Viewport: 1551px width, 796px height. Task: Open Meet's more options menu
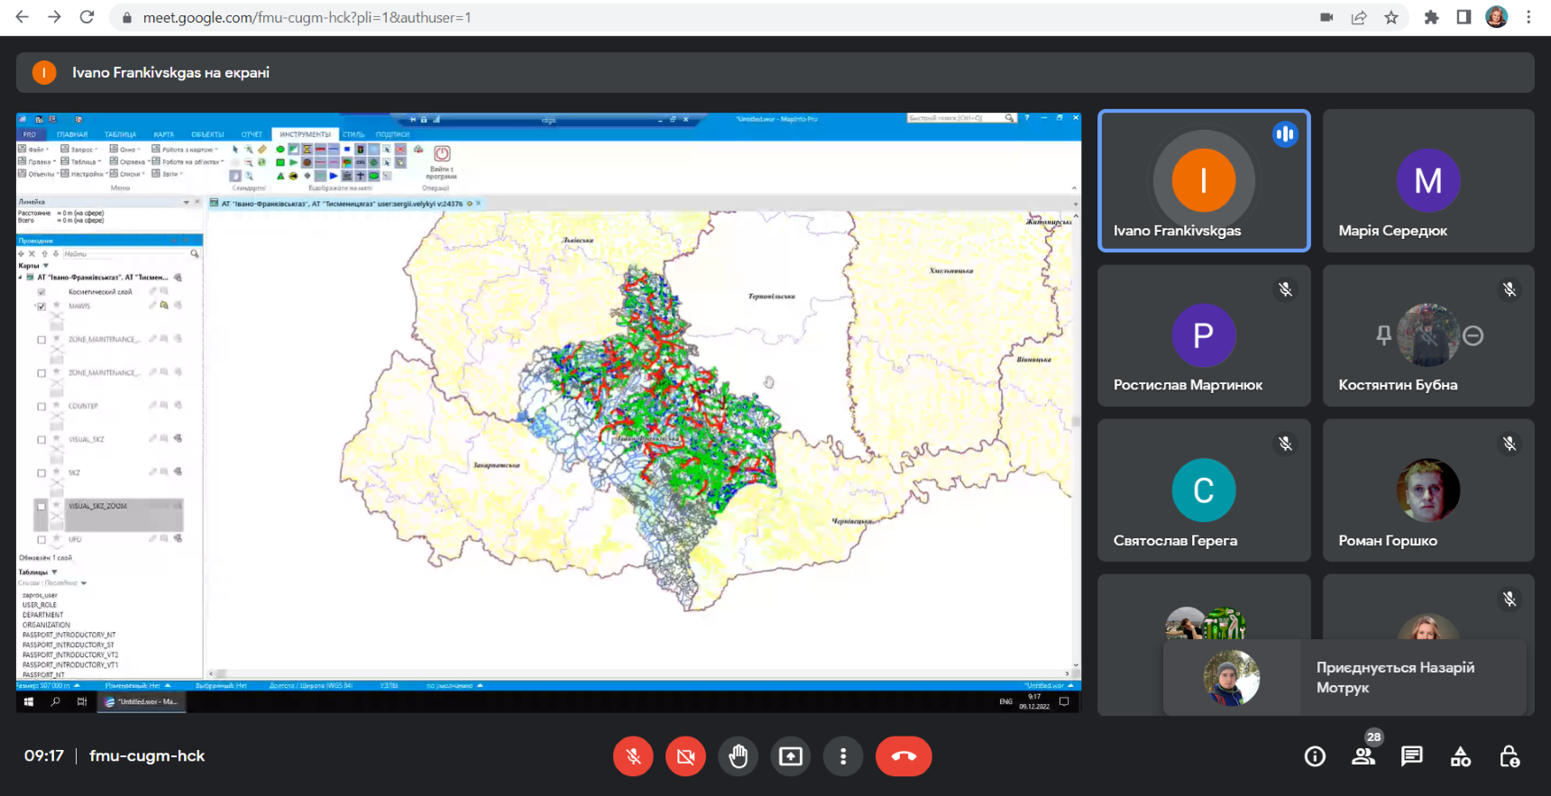843,756
